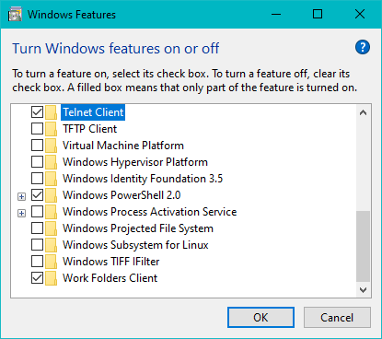
Task: Select the TFTP Client label
Action: 89,129
